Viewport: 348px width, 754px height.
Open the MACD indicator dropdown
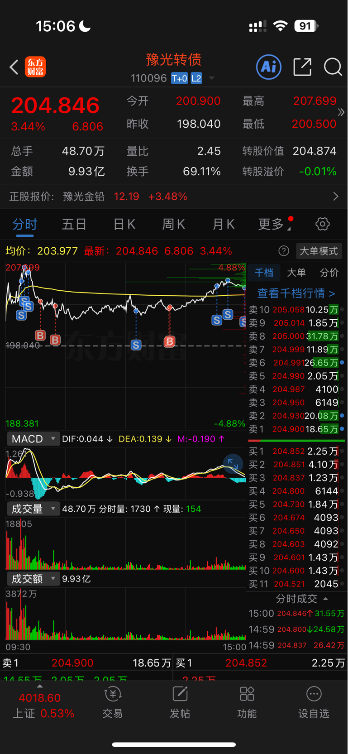pyautogui.click(x=33, y=439)
